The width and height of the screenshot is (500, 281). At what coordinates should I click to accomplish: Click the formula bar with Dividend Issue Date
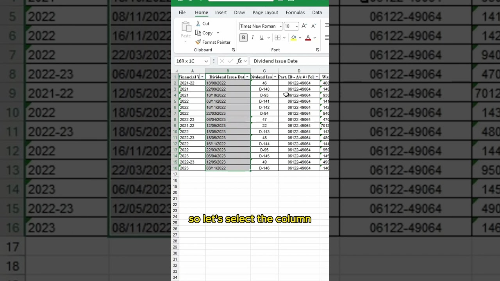(x=289, y=61)
